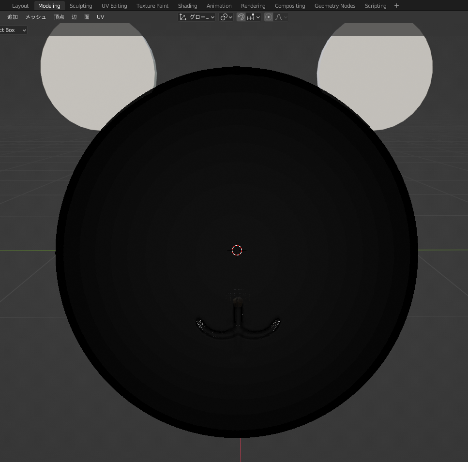Add a new workspace with the plus icon

point(396,6)
